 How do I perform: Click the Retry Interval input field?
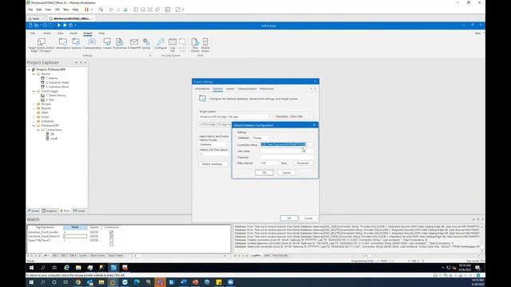(x=270, y=163)
